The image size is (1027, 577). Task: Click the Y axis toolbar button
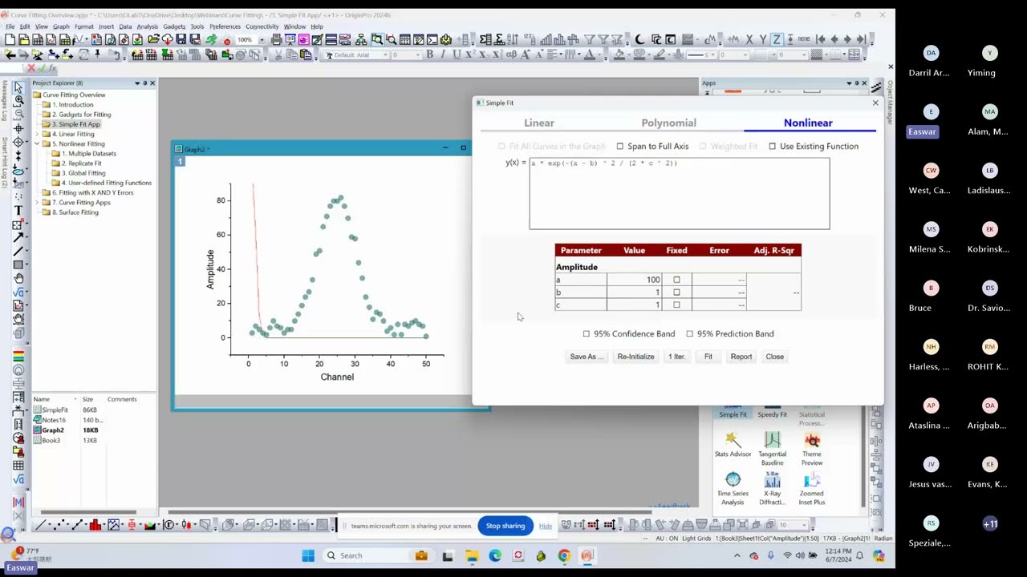[x=763, y=39]
